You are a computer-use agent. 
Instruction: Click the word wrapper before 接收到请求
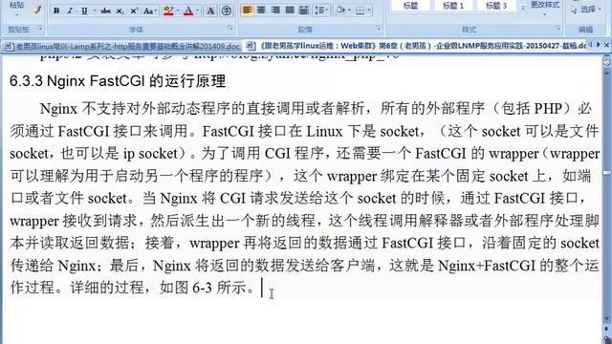point(34,221)
